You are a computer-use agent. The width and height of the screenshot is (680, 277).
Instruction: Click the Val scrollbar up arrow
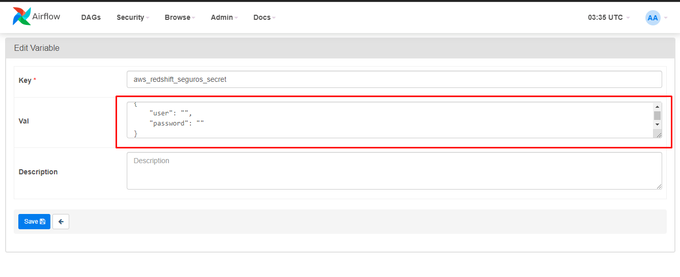click(x=657, y=107)
